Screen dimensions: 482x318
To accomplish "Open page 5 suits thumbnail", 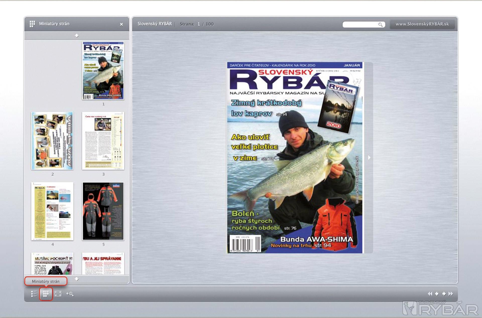I will coord(103,211).
